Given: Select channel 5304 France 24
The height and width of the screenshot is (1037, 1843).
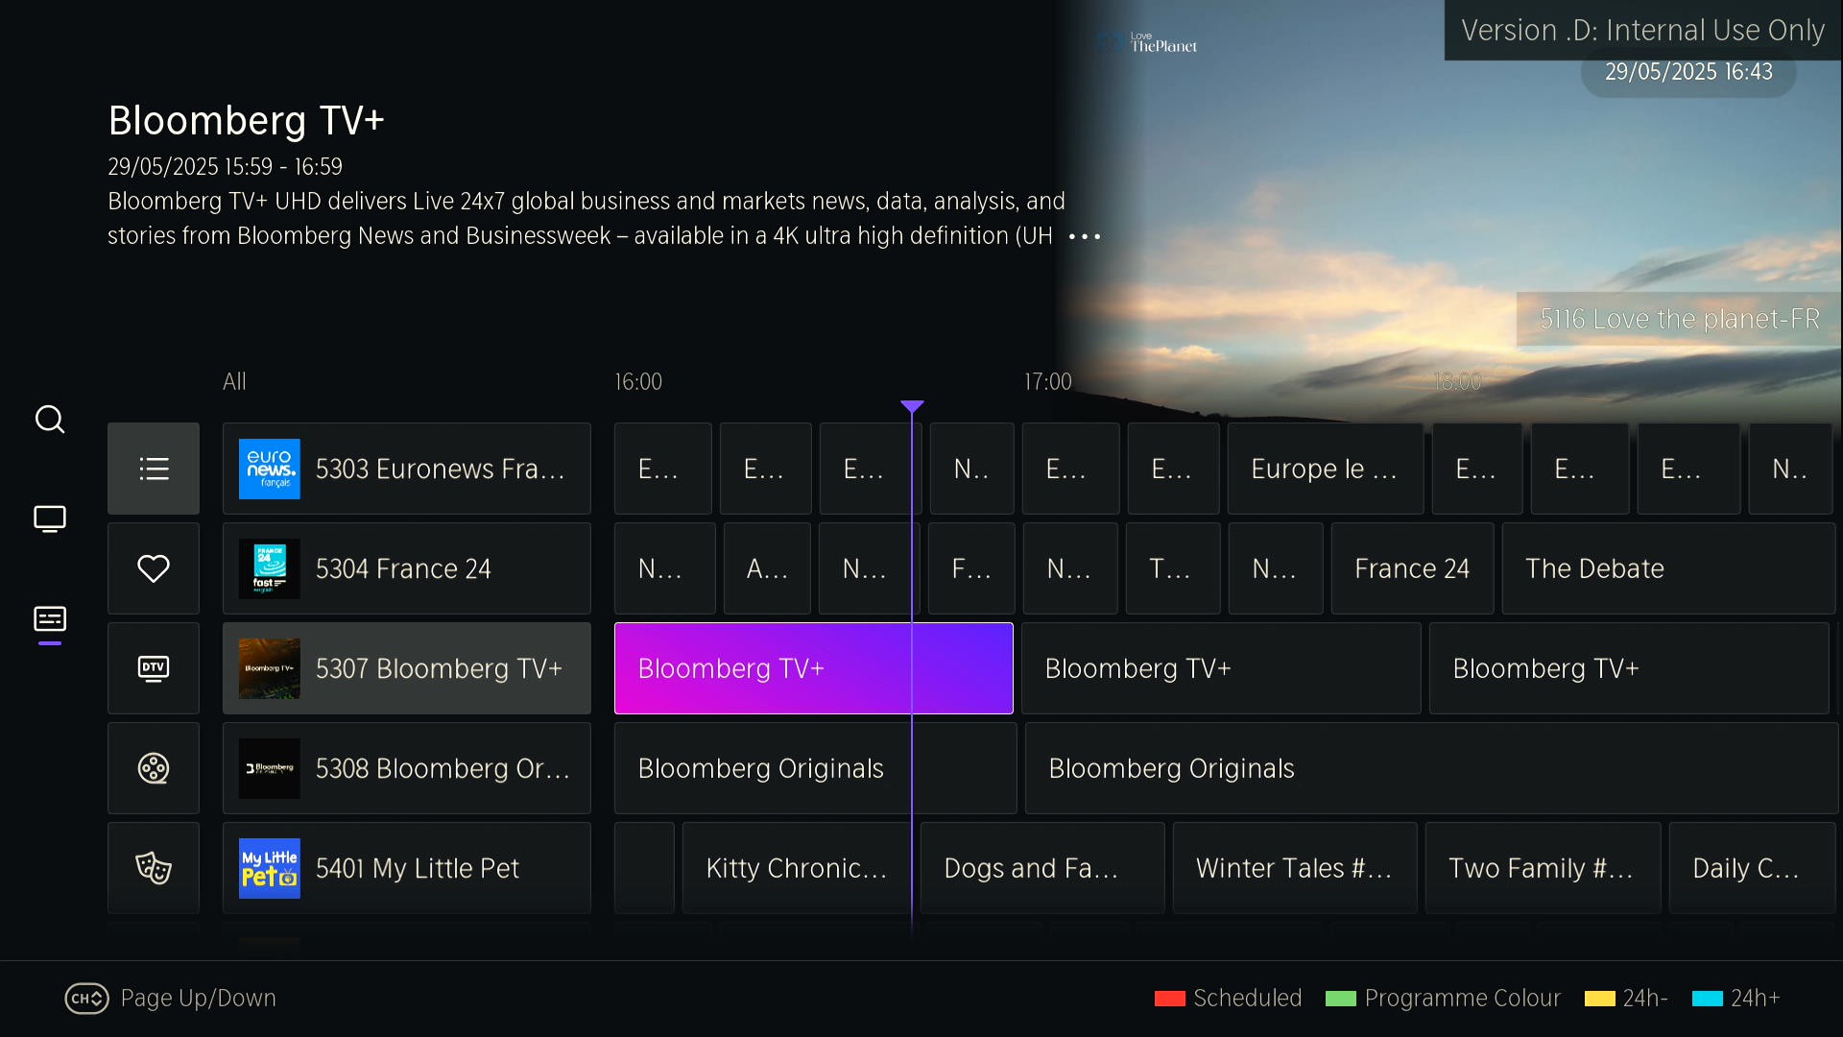Looking at the screenshot, I should (406, 568).
